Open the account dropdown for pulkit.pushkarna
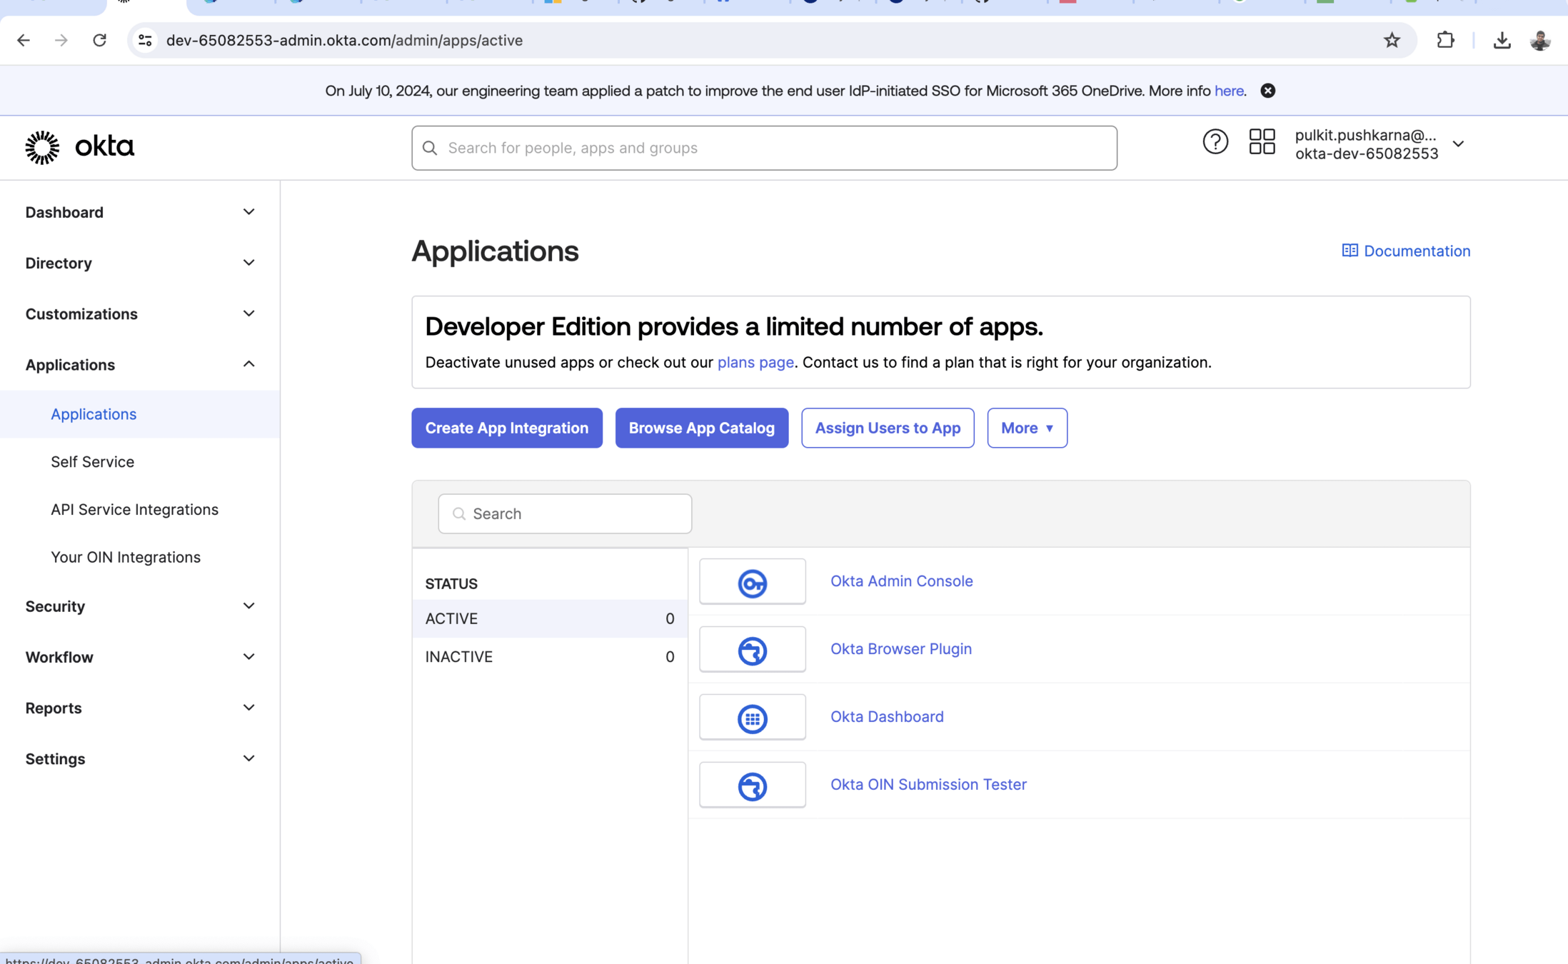1568x964 pixels. (x=1457, y=144)
